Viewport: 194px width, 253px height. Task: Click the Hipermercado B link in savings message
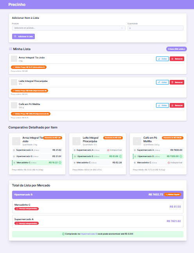tap(89, 234)
